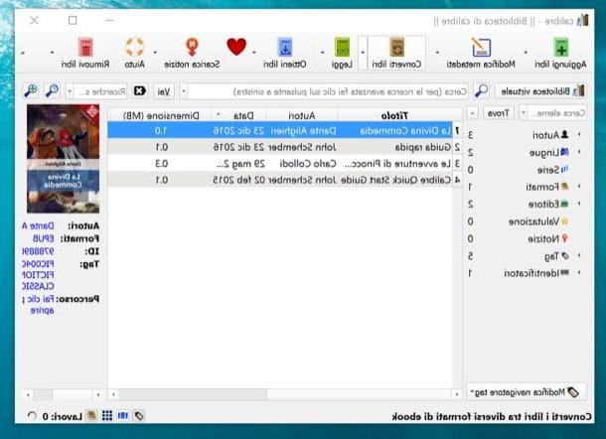Expand the Autori category in tag browser
The image size is (606, 439).
(x=579, y=134)
